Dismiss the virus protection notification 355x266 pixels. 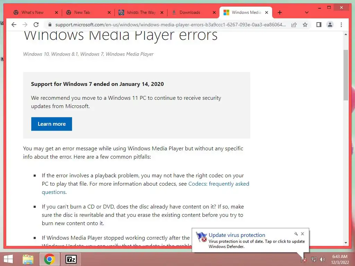point(302,234)
